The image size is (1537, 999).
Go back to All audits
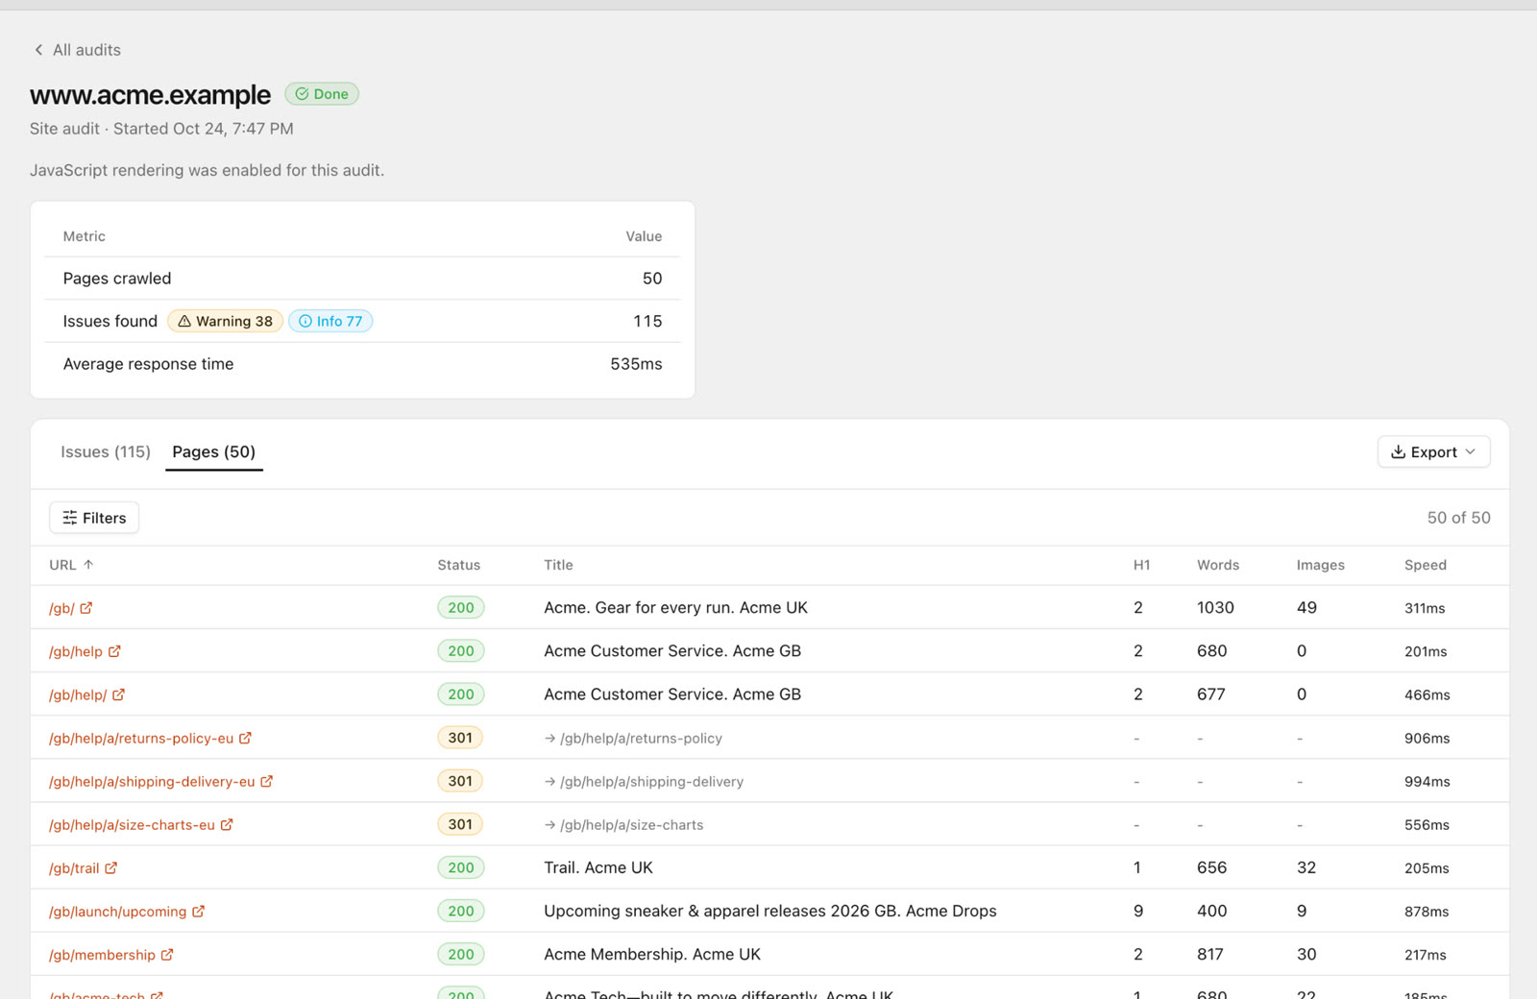click(x=77, y=50)
